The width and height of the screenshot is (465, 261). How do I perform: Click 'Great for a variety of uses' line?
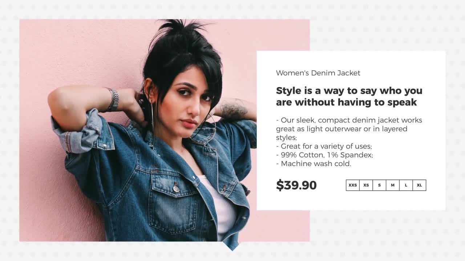[x=324, y=146]
